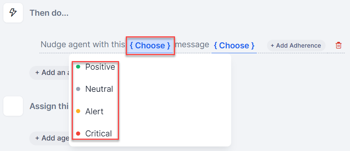Click the 'Nudge agent with this' text
The width and height of the screenshot is (350, 151).
pyautogui.click(x=82, y=45)
